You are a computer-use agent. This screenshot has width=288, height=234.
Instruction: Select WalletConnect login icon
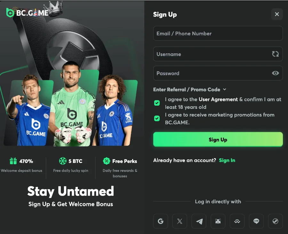pos(237,221)
